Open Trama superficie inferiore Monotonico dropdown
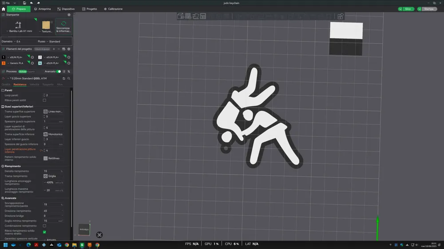This screenshot has height=249, width=444. tap(53, 134)
